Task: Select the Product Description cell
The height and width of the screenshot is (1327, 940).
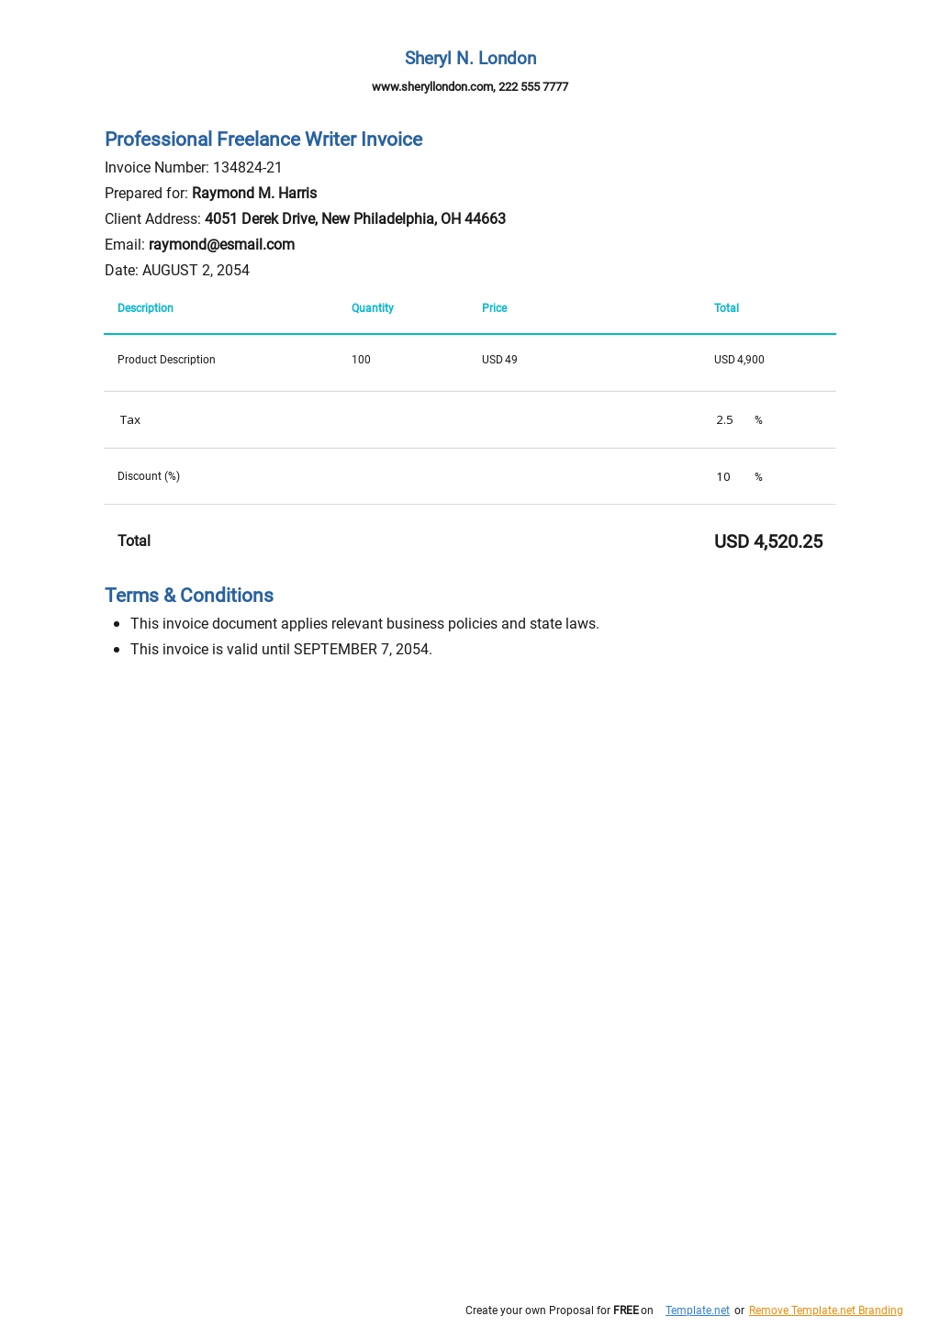Action: click(x=166, y=360)
